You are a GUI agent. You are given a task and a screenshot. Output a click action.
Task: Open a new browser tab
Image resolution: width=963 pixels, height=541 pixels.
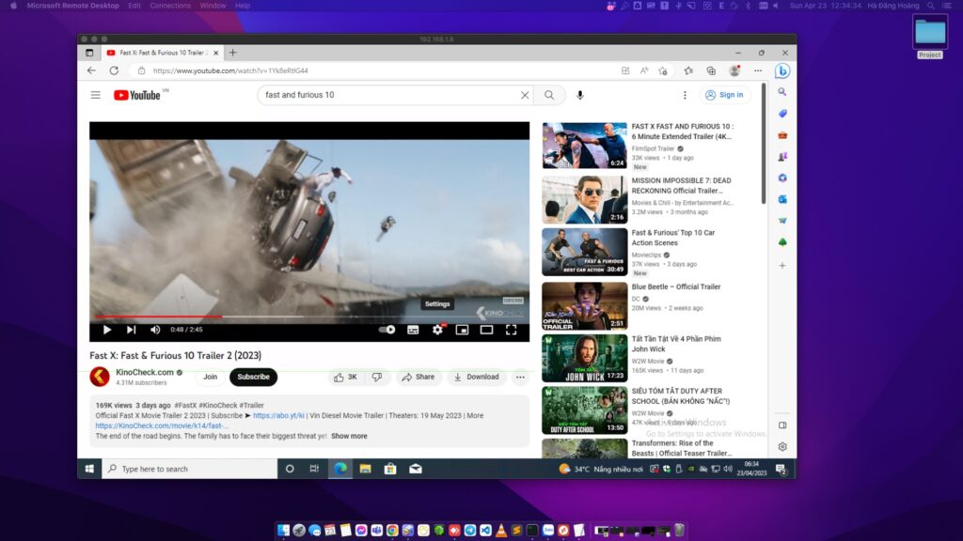(x=233, y=53)
